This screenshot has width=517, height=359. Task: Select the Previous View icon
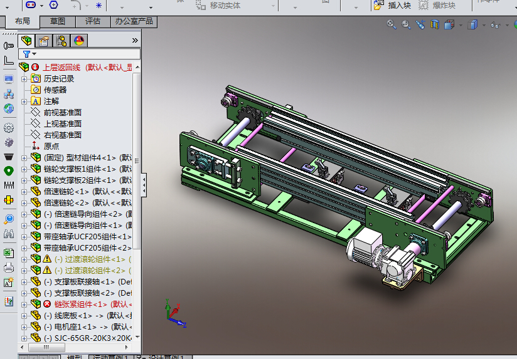coord(420,24)
